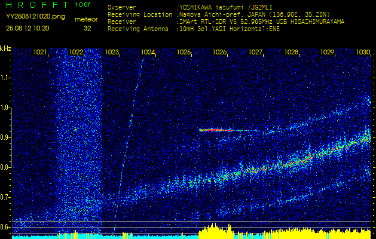Click the 0.6 kHz axis label
The height and width of the screenshot is (239, 376).
tap(5, 227)
